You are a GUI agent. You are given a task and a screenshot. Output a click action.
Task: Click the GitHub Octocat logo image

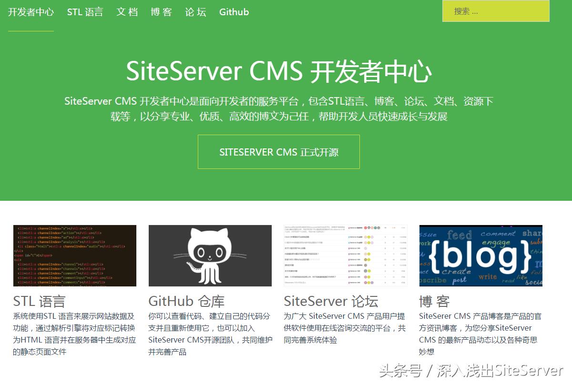(x=209, y=255)
